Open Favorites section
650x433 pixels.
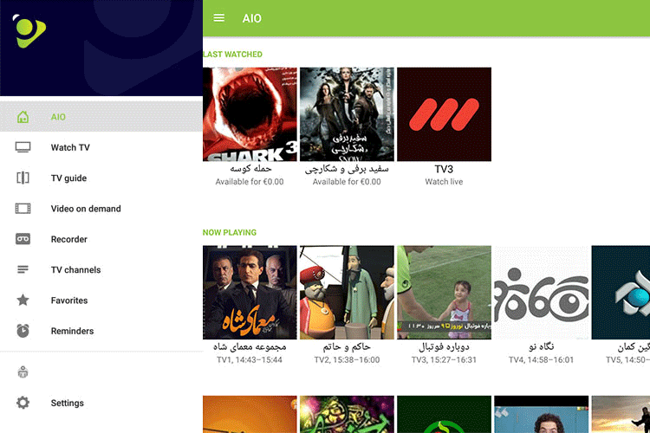coord(101,300)
